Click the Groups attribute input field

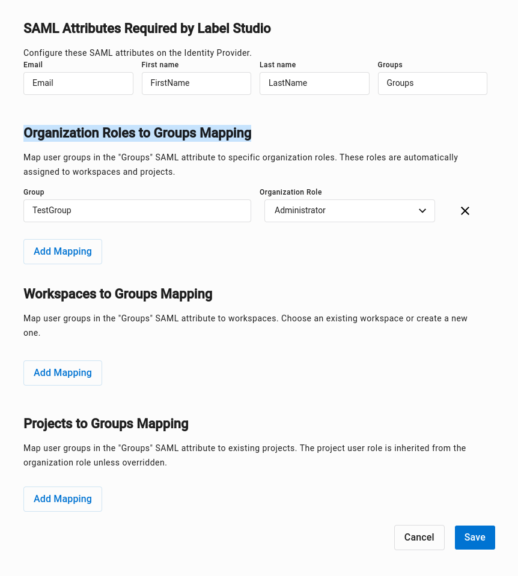click(432, 83)
